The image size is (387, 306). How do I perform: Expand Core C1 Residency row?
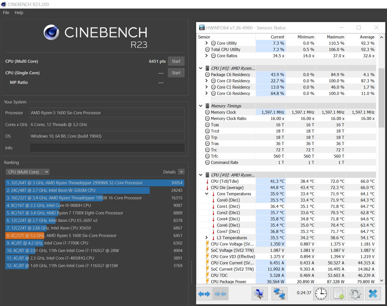206,87
